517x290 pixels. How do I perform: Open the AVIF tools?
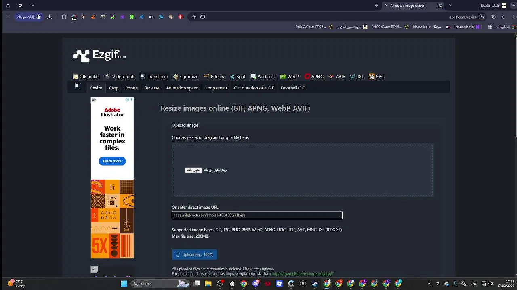336,77
